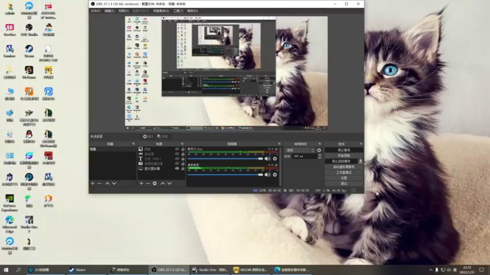490x275 pixels.
Task: Pop out the 转场特效 dock panel
Action: [320, 144]
